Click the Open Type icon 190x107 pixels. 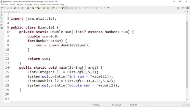tap(53, 8)
